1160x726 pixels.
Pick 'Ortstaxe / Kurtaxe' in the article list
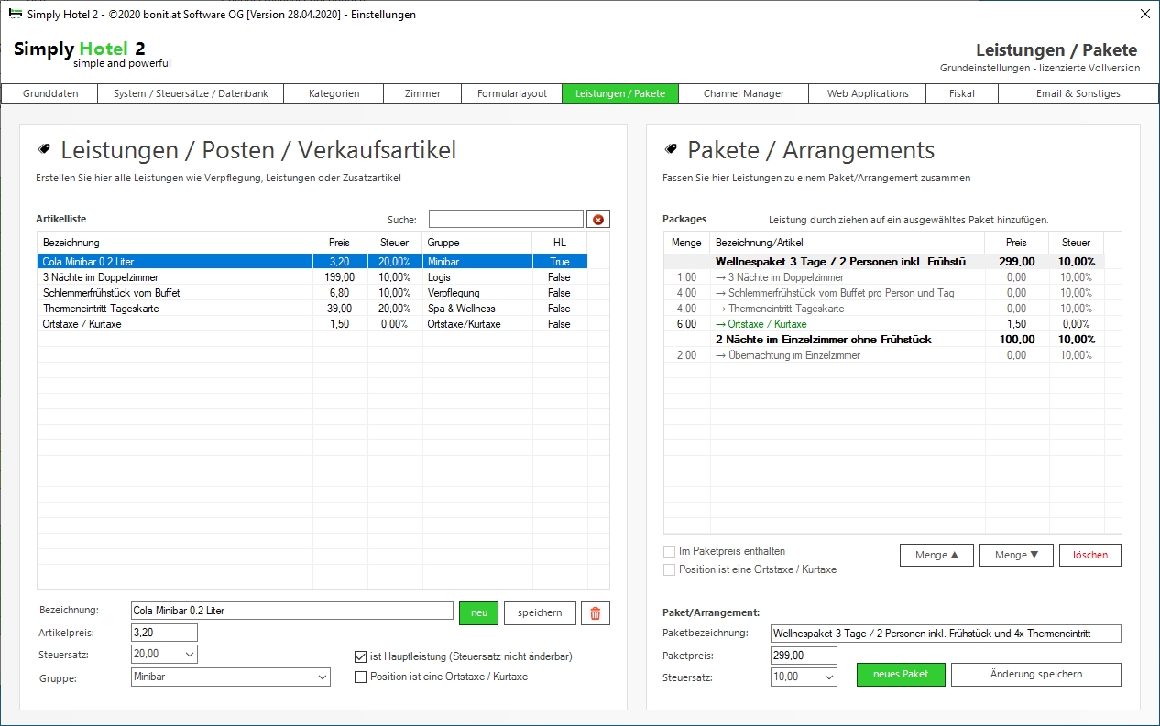(x=312, y=324)
